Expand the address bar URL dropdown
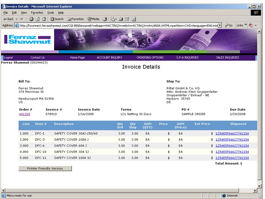The width and height of the screenshot is (265, 199). [220, 25]
